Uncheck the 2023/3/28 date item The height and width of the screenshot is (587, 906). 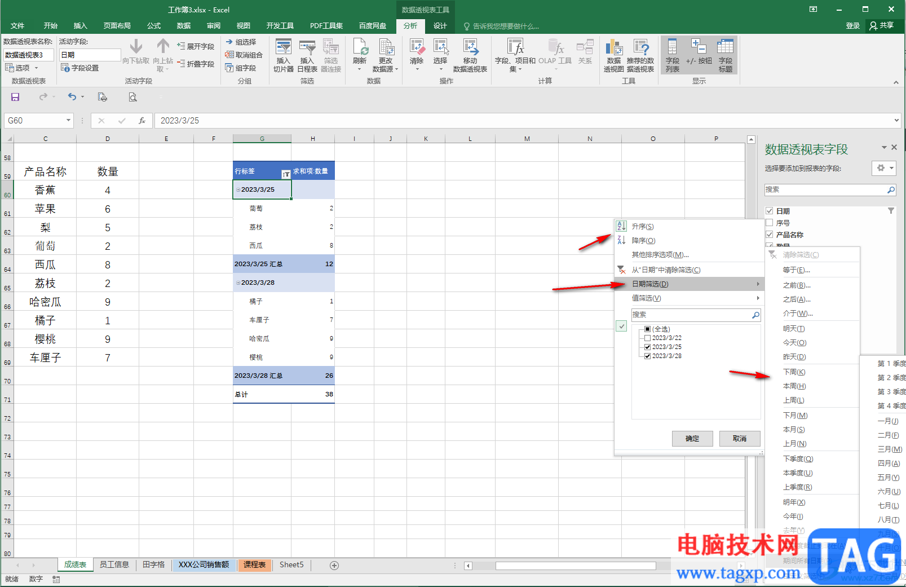(x=648, y=356)
